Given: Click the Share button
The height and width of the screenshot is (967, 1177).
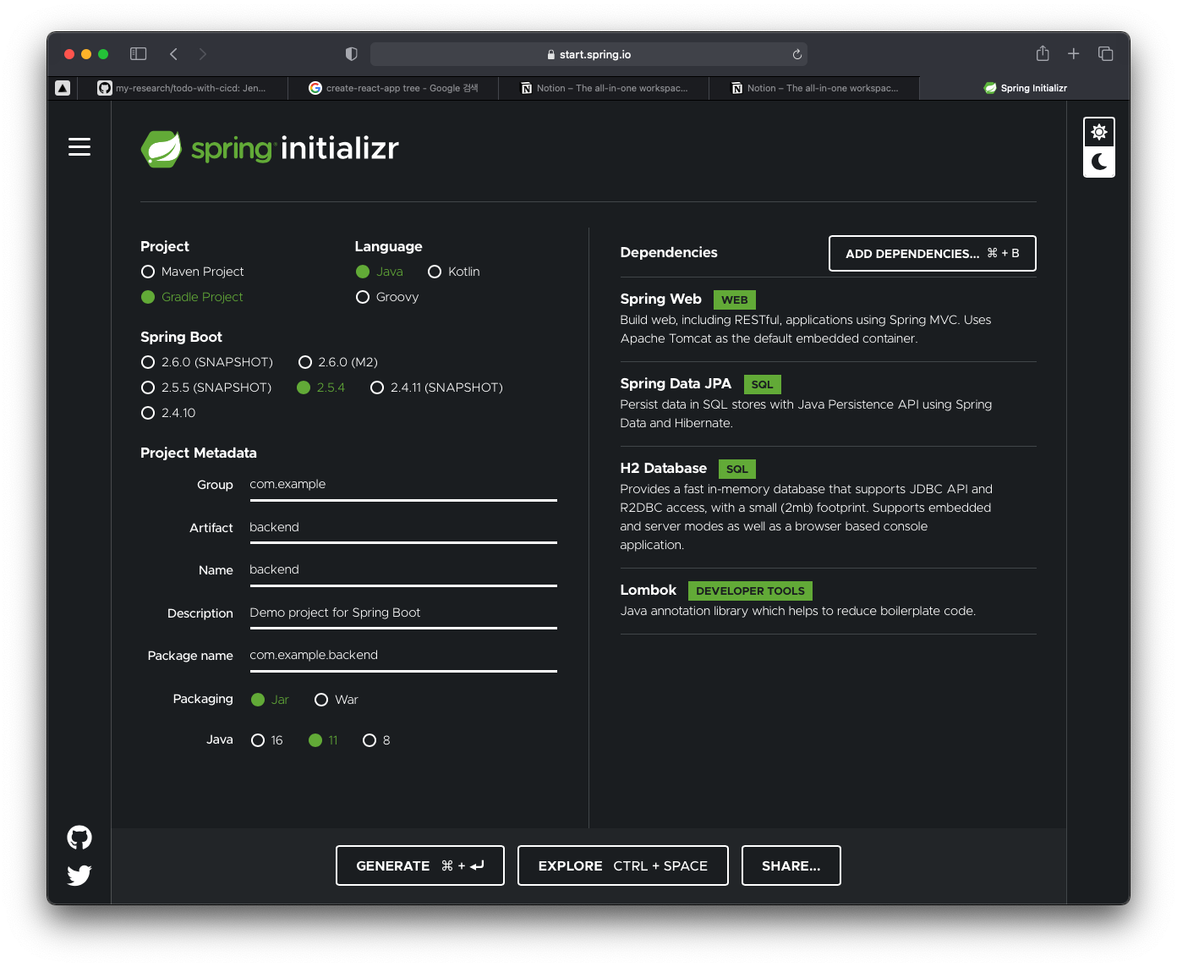Looking at the screenshot, I should coord(791,865).
